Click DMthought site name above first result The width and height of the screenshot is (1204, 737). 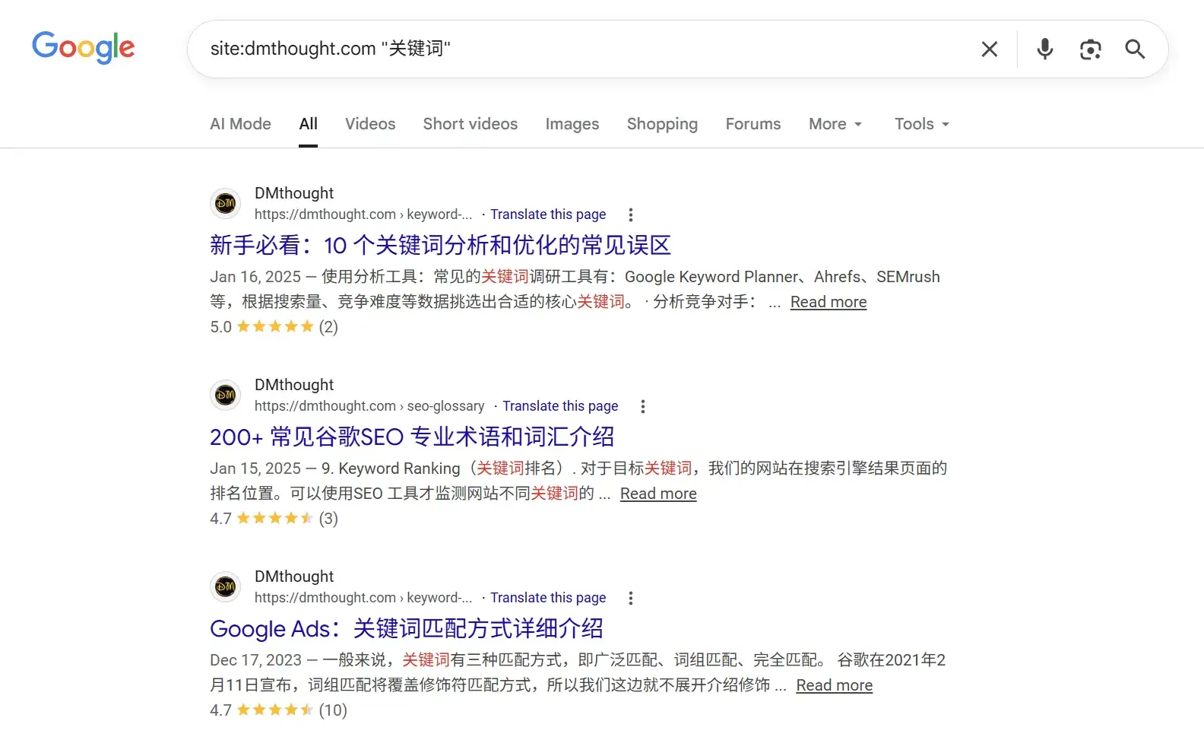(294, 193)
